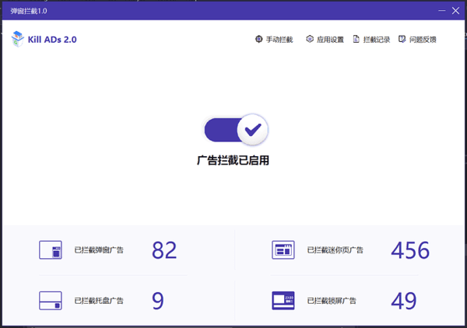Image resolution: width=467 pixels, height=328 pixels.
Task: Open the 已拦截弹窗广告 label
Action: [x=99, y=250]
